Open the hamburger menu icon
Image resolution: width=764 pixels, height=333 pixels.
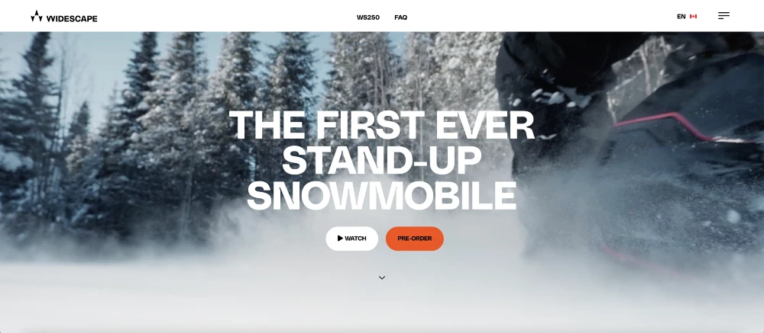click(724, 15)
